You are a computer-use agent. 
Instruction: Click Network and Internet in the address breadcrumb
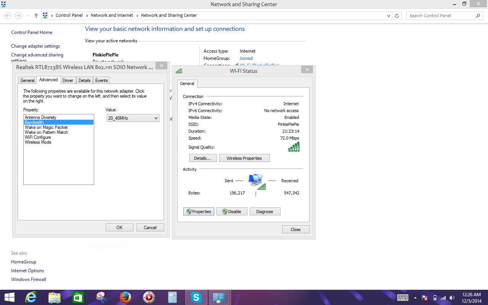(x=112, y=16)
